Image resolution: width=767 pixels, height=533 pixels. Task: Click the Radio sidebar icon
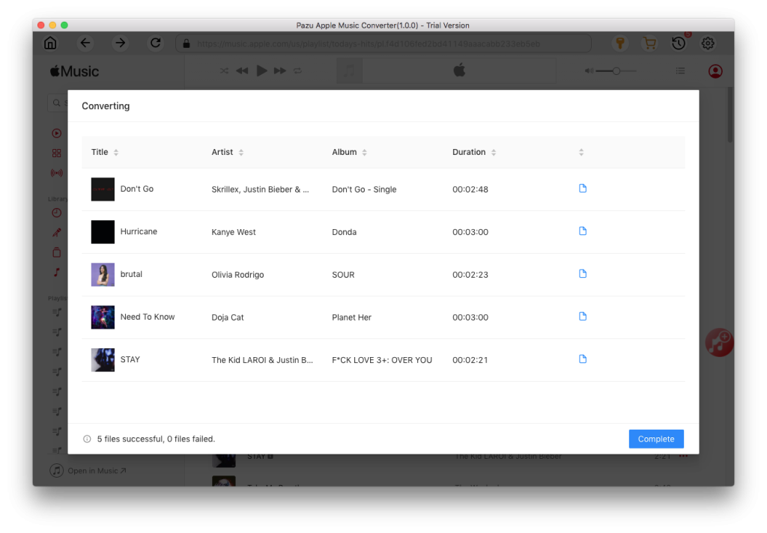[x=57, y=173]
